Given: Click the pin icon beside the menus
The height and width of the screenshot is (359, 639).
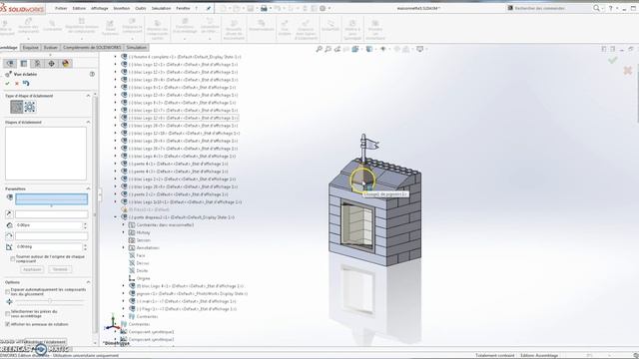Looking at the screenshot, I should click(x=209, y=8).
